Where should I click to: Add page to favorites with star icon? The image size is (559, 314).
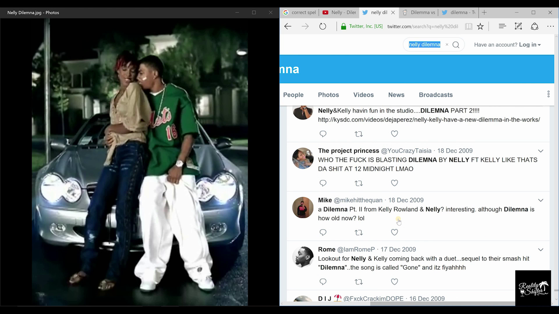pos(480,27)
